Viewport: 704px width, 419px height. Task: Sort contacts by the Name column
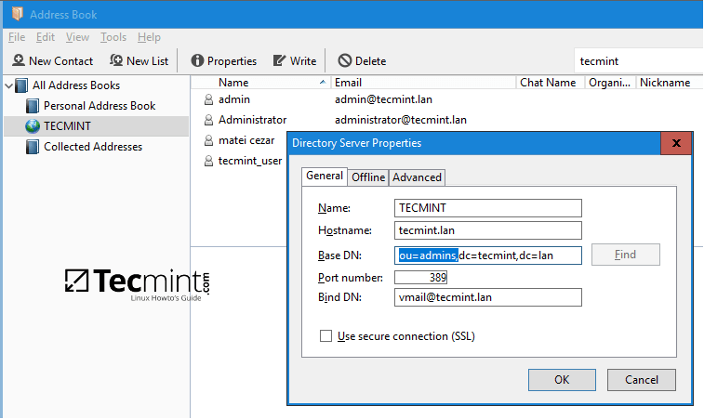click(x=260, y=83)
